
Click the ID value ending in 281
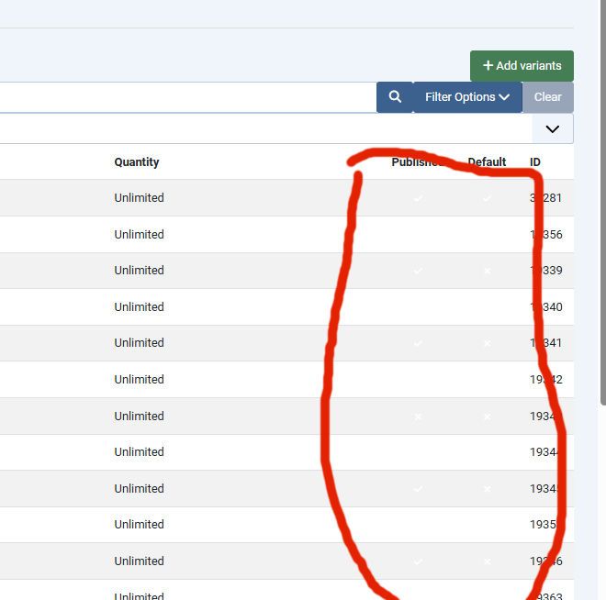(545, 197)
